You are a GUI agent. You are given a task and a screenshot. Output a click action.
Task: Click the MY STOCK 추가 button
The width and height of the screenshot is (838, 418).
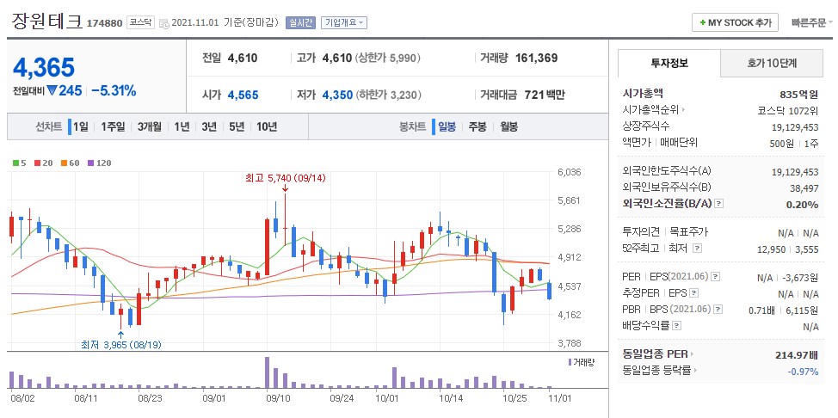click(x=735, y=23)
